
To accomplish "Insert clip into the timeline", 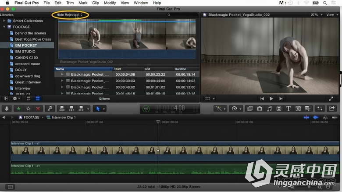I will click(x=71, y=108).
